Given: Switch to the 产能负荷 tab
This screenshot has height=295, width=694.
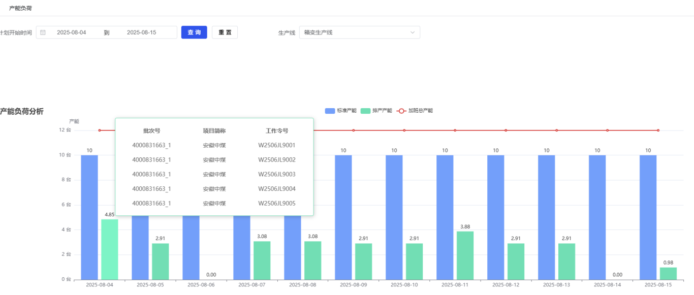Looking at the screenshot, I should [20, 8].
